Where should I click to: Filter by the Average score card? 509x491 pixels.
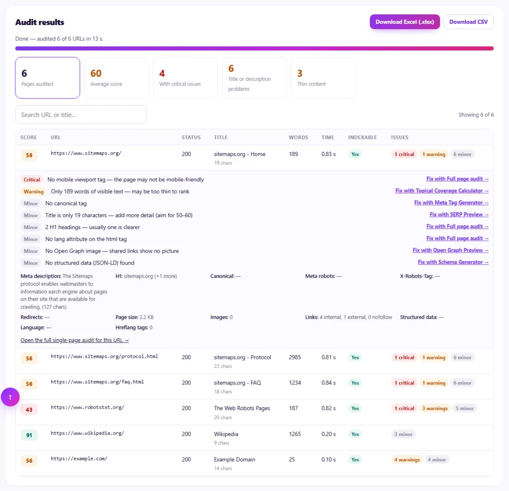(x=117, y=78)
